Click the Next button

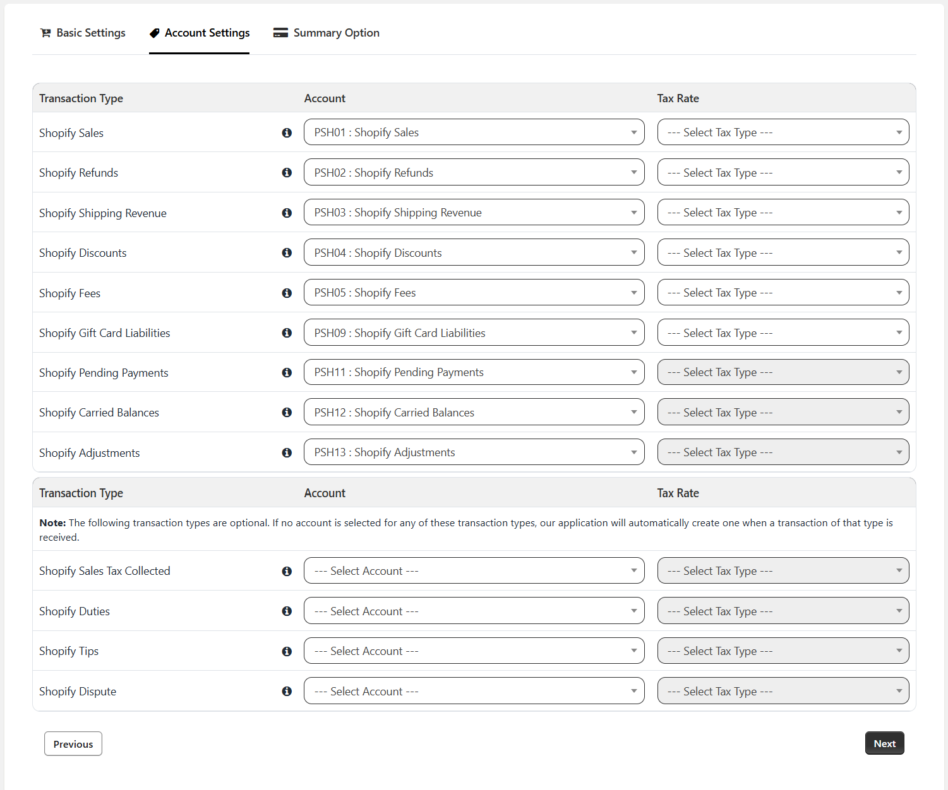tap(884, 743)
